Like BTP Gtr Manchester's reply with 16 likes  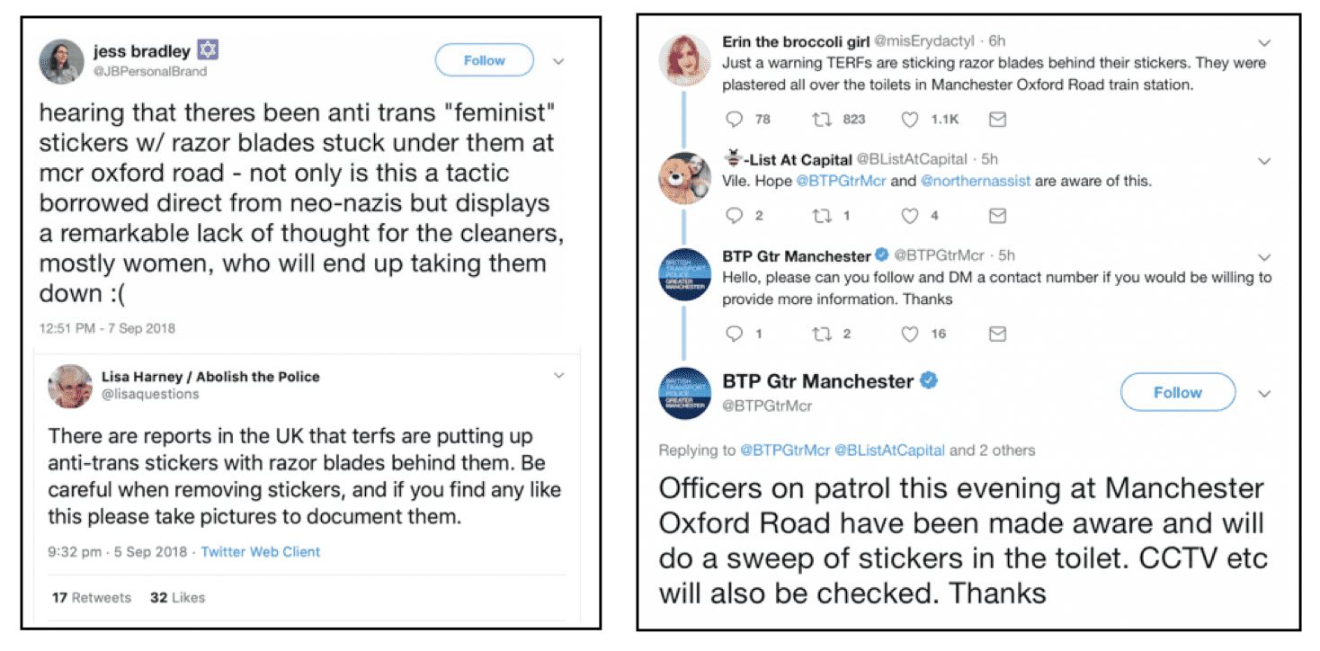(x=910, y=334)
